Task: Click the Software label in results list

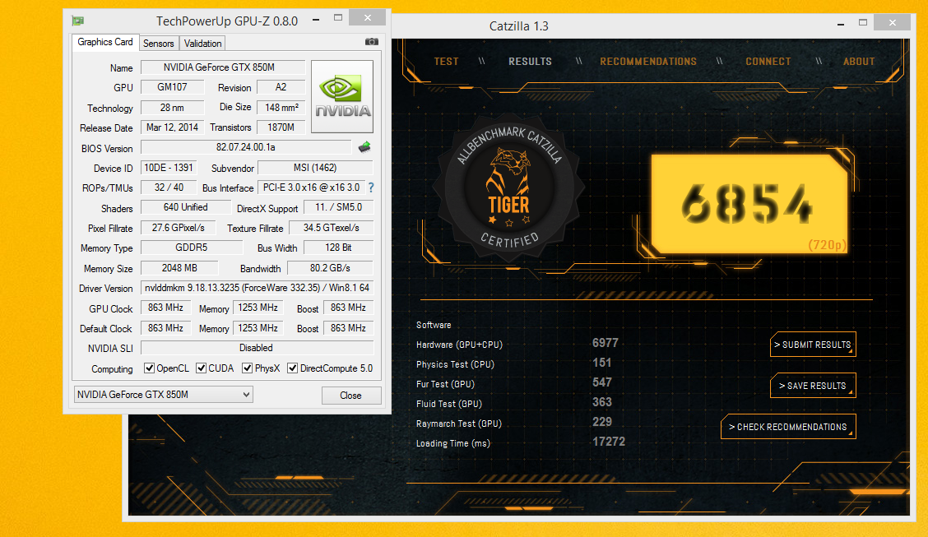Action: click(x=434, y=326)
